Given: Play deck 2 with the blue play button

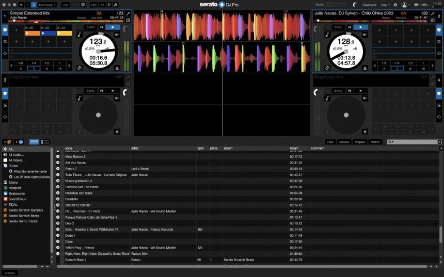Looking at the screenshot, I should (x=360, y=27).
